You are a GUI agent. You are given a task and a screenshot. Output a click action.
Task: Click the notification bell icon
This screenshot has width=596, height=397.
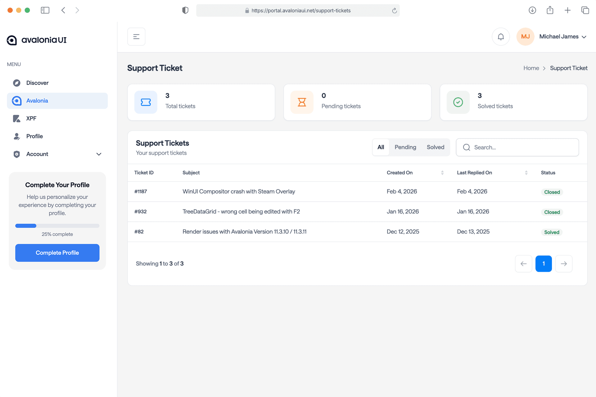501,36
